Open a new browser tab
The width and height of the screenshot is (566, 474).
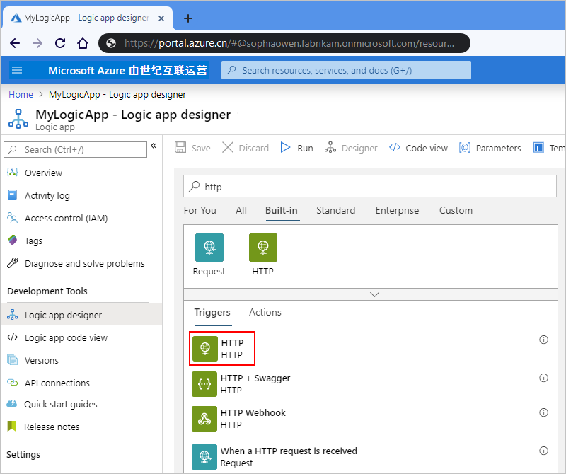[x=187, y=18]
